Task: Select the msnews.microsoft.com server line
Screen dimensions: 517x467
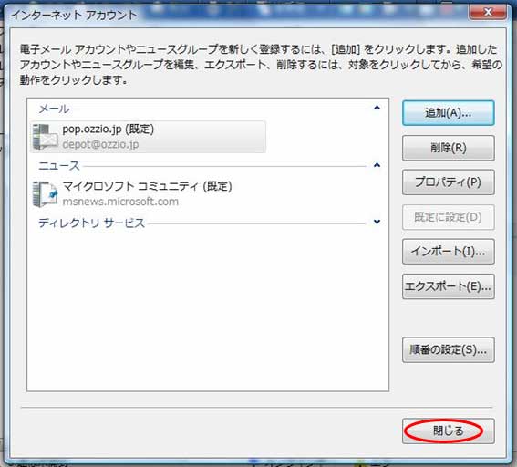Action: coord(120,202)
